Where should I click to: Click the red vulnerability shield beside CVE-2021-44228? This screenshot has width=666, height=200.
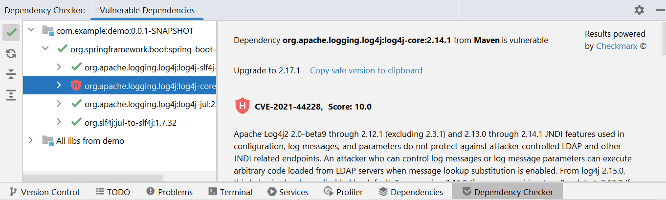point(242,106)
